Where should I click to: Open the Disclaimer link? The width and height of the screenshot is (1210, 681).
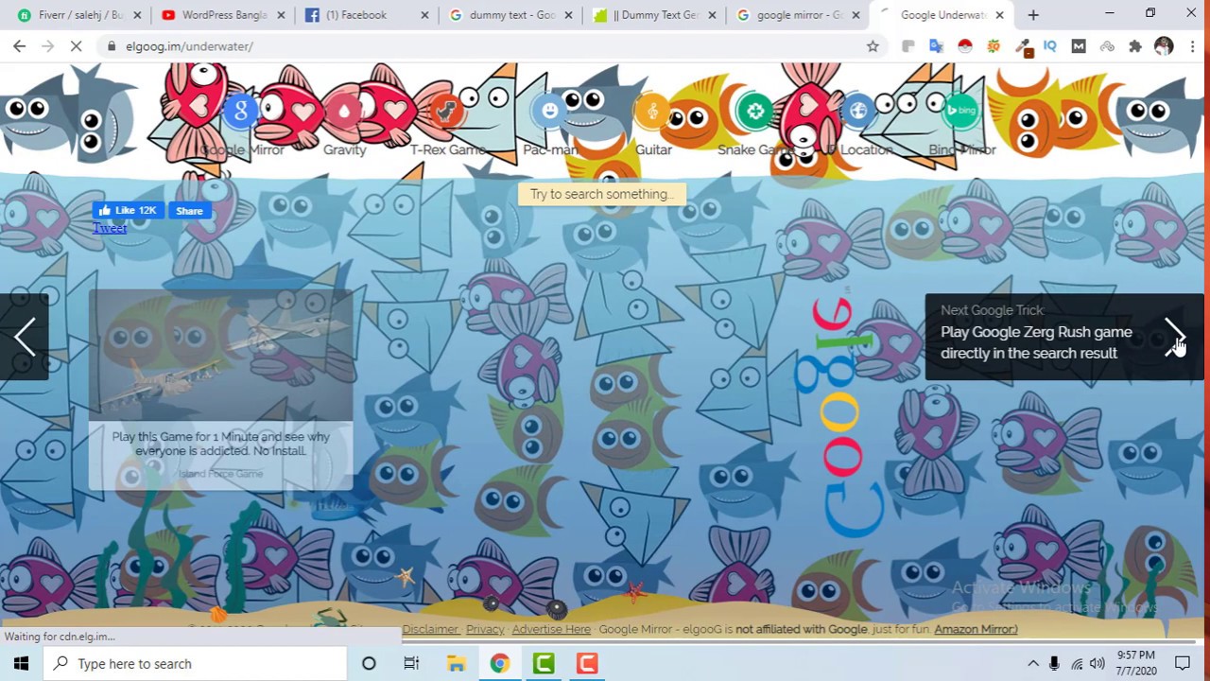click(430, 629)
